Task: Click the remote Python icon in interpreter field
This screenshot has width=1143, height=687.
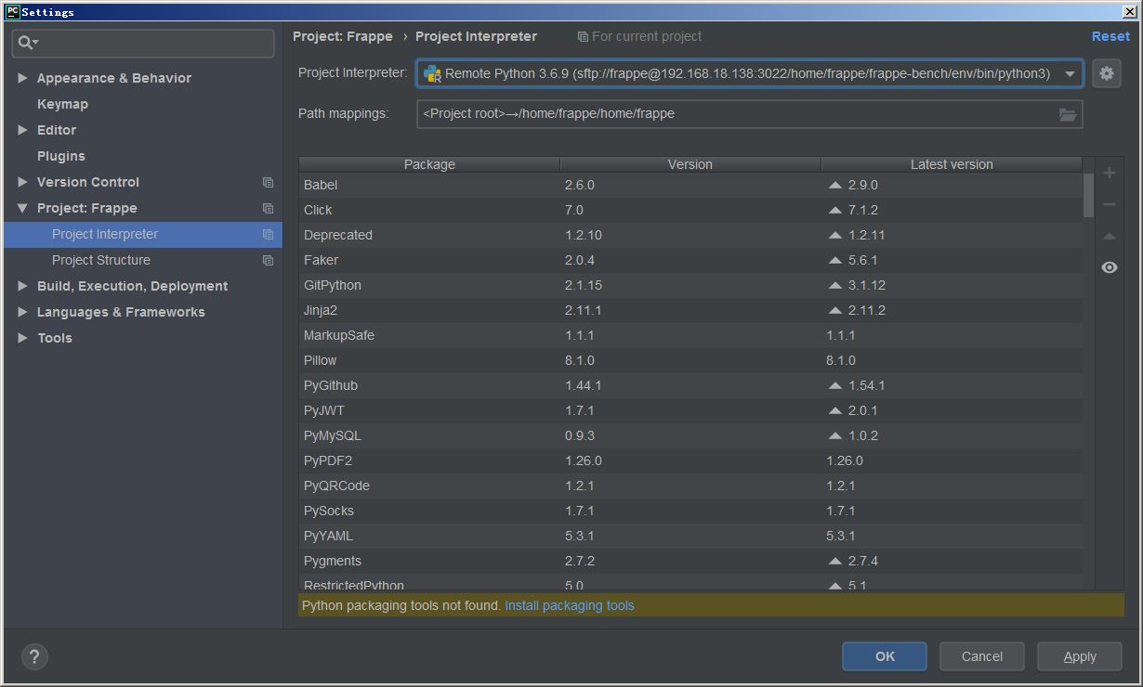Action: tap(432, 73)
